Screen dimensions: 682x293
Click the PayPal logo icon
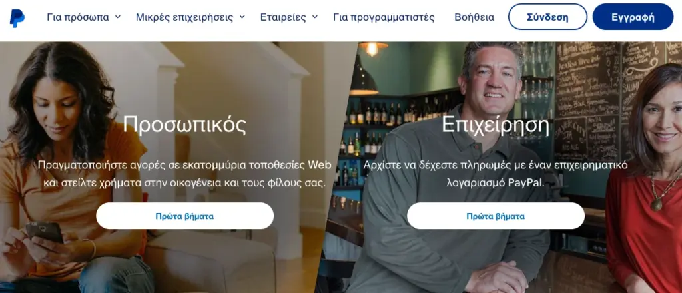tap(17, 18)
